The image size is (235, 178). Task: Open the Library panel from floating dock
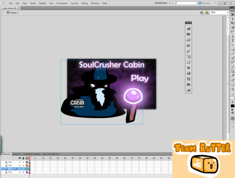click(x=188, y=85)
